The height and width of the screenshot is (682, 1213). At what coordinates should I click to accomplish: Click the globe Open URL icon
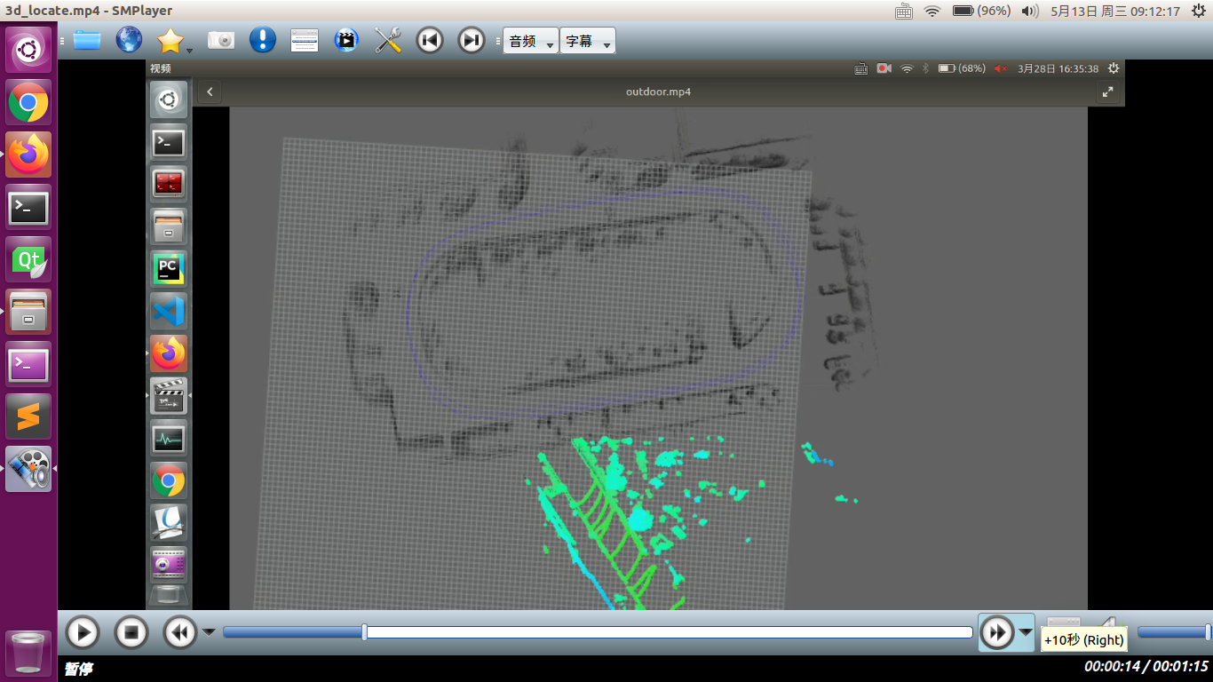[x=129, y=40]
